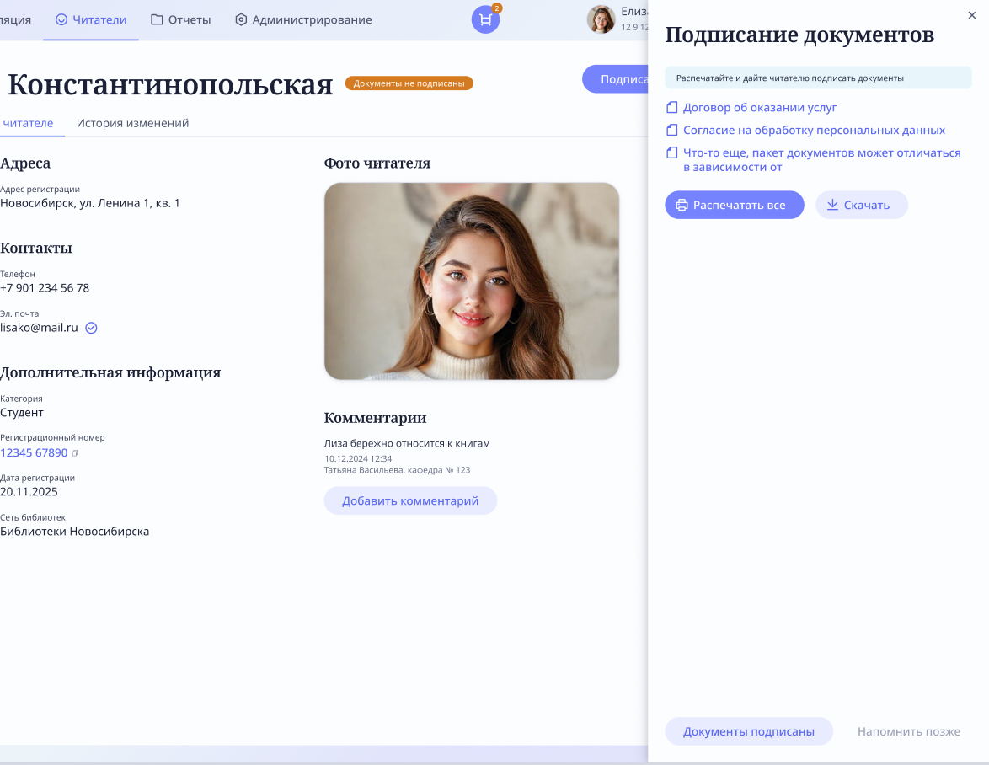Open the Читатели menu item

(x=91, y=19)
